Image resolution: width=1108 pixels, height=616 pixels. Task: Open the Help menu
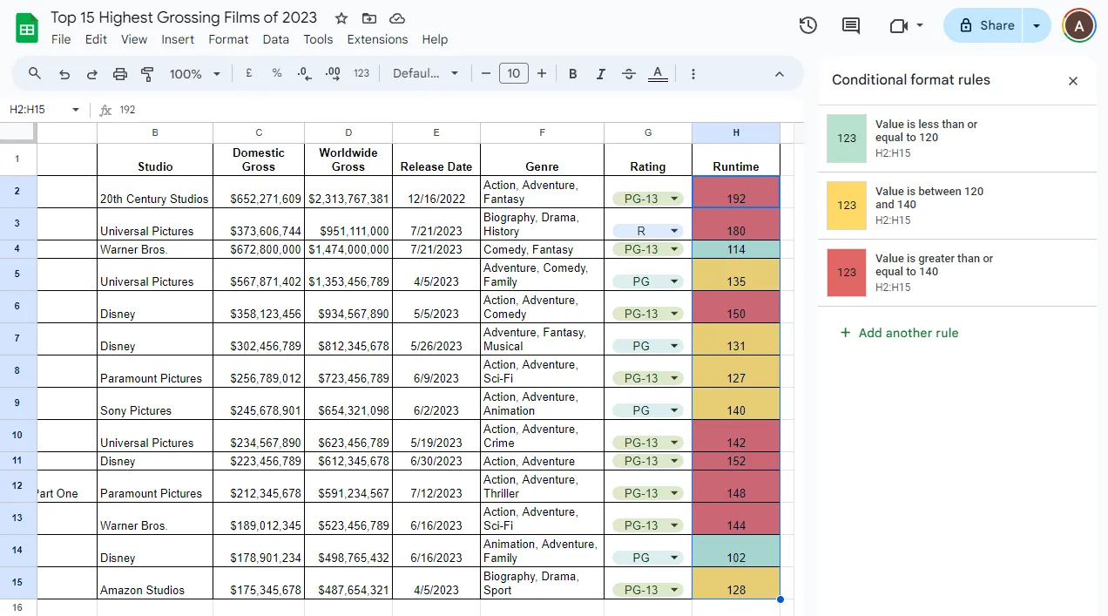pyautogui.click(x=435, y=39)
